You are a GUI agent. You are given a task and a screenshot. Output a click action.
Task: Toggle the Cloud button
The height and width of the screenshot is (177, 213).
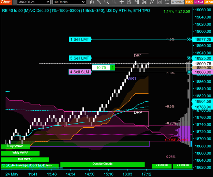(x=199, y=2)
